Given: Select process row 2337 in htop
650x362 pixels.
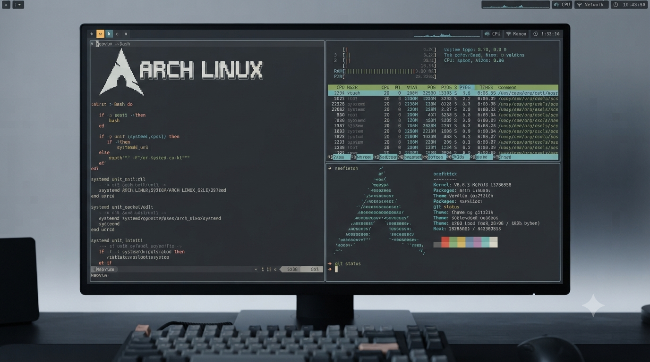Looking at the screenshot, I should (443, 126).
